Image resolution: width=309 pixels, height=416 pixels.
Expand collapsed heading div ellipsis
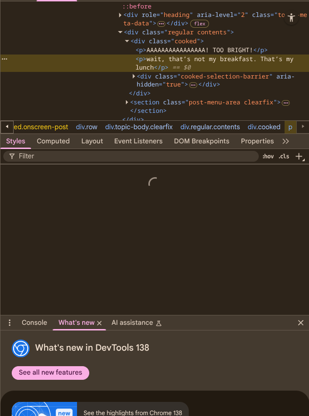161,24
